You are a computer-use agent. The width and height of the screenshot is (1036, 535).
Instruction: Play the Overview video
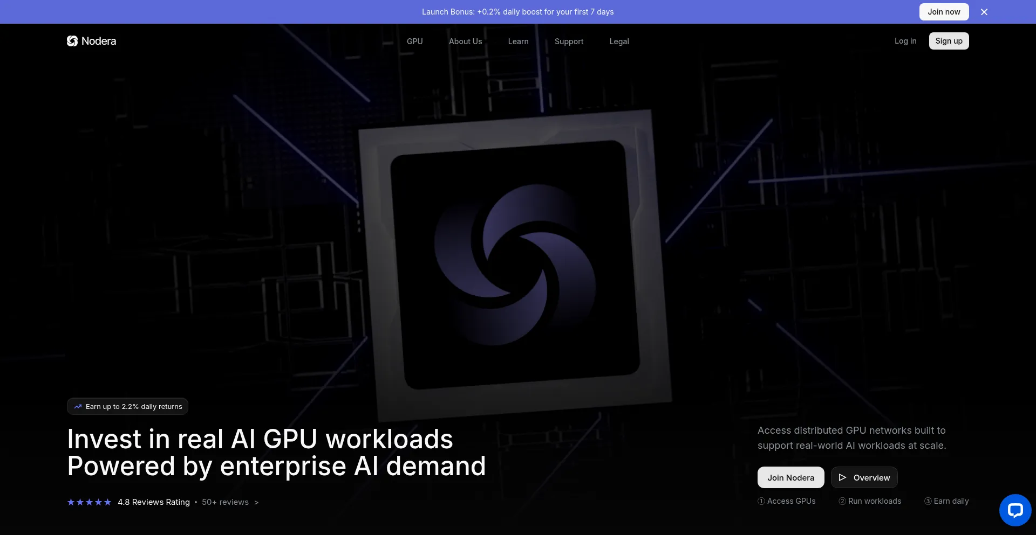coord(864,477)
